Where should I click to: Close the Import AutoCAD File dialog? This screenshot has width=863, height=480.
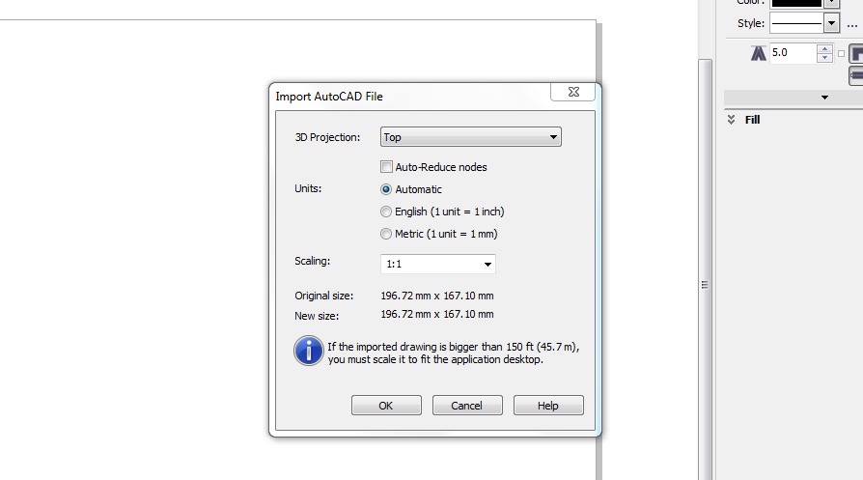pos(573,92)
